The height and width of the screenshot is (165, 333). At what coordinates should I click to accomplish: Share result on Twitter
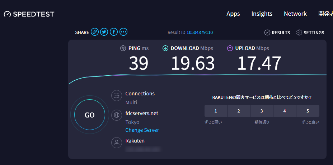(104, 32)
